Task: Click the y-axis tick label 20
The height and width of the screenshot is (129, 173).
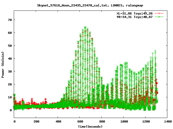Action: (10, 84)
